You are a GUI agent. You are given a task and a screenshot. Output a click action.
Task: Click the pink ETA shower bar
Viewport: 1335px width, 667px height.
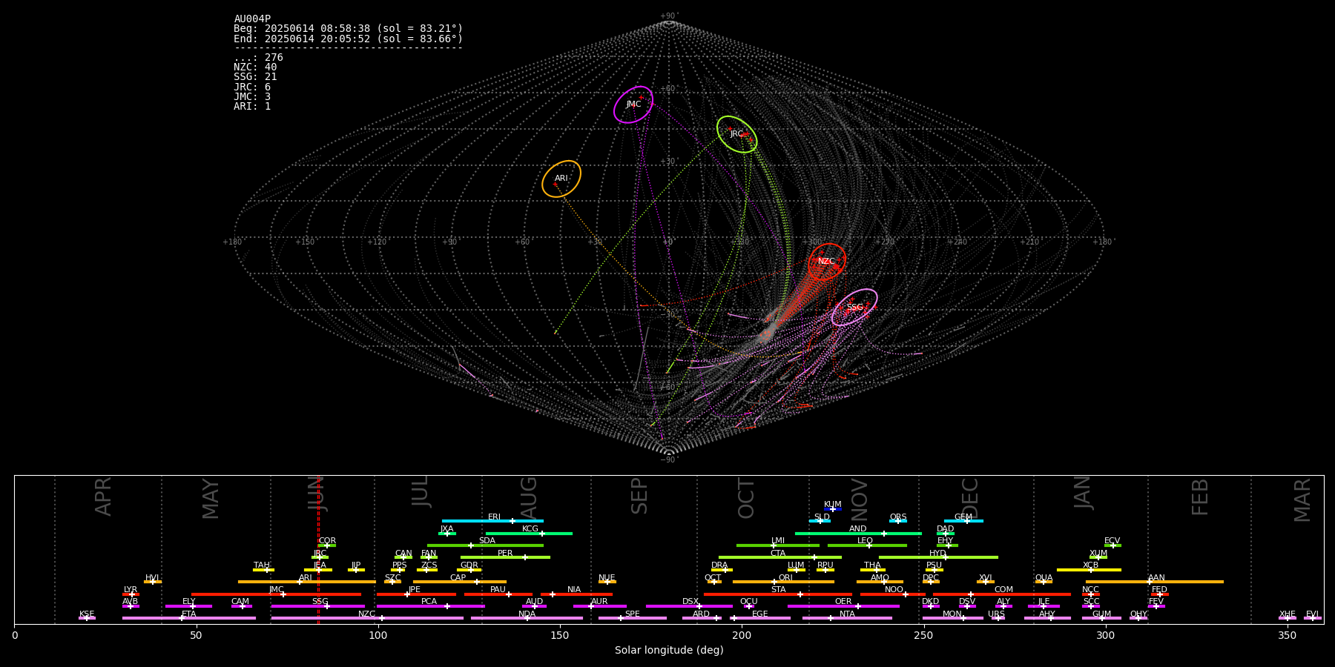coord(188,617)
